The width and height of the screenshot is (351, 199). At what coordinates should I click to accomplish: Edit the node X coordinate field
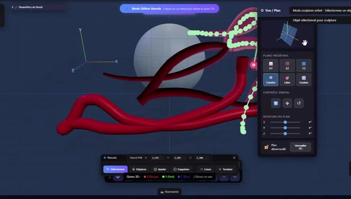click(x=157, y=158)
